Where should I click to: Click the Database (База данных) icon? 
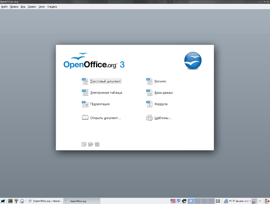[x=149, y=92]
